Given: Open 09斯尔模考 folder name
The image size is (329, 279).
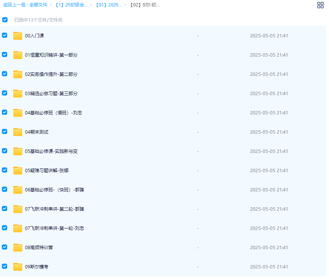Looking at the screenshot, I should coord(37,268).
